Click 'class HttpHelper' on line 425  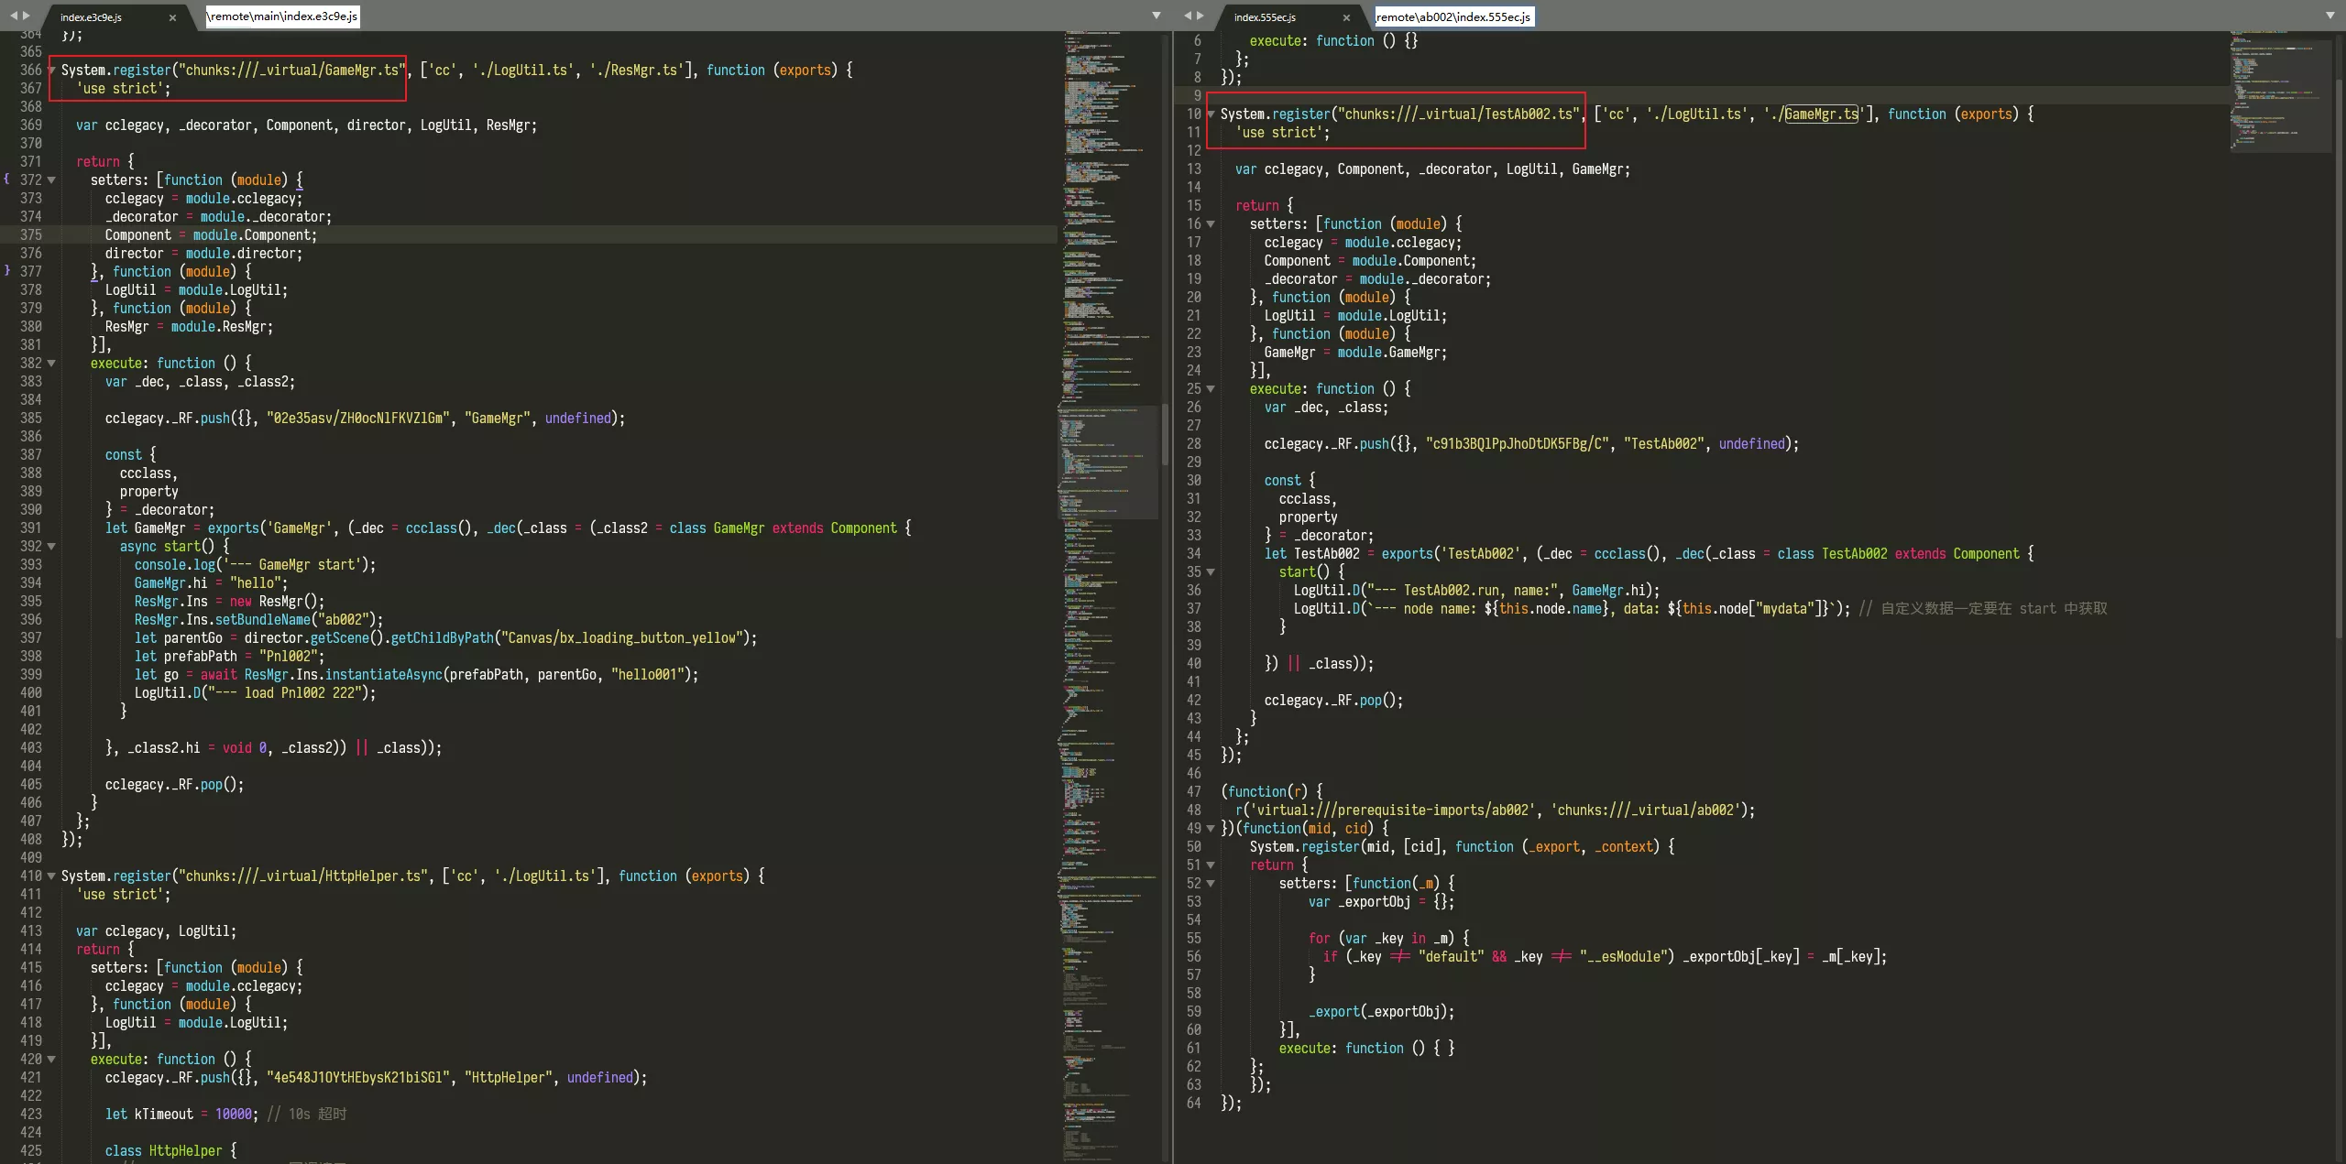(x=163, y=1151)
